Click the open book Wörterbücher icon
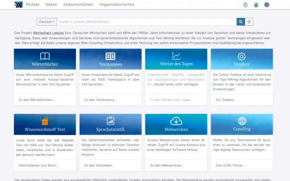This screenshot has height=181, width=290. pos(45,56)
